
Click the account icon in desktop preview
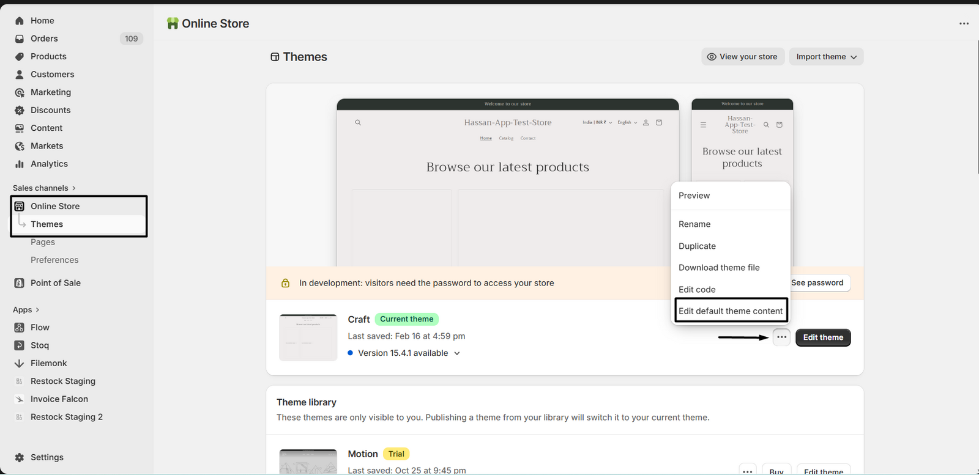point(646,122)
